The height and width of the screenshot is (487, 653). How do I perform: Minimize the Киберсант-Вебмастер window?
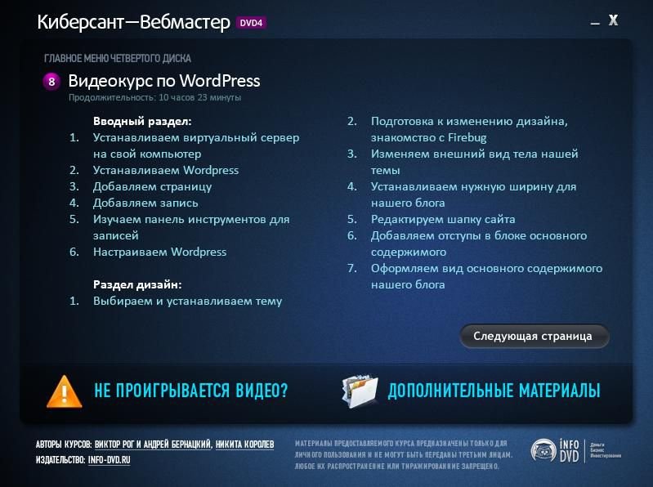(595, 23)
